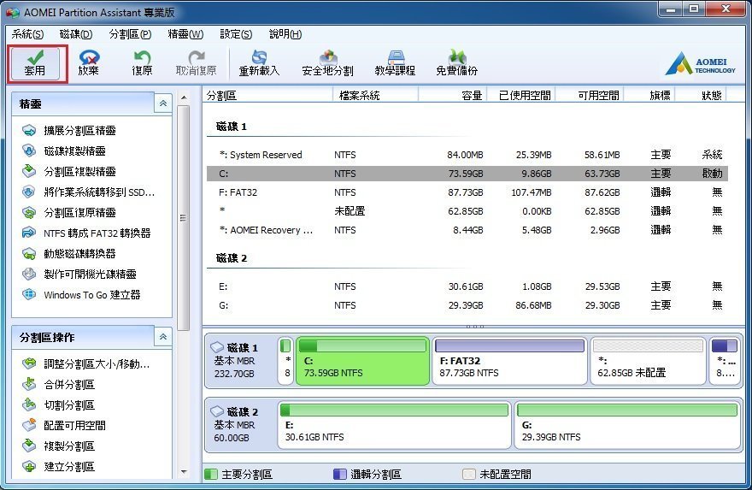This screenshot has width=752, height=490.
Task: Click the 套用 (Apply) checkmark toolbar button
Action: pyautogui.click(x=35, y=63)
